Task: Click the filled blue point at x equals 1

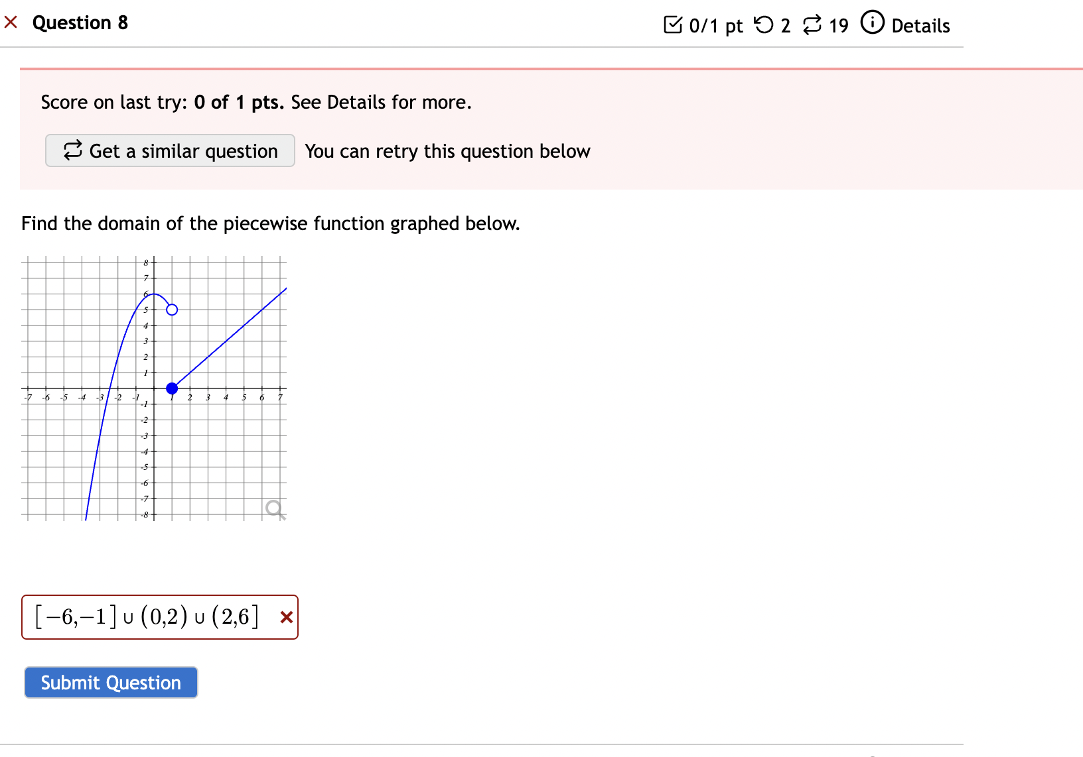Action: point(171,388)
